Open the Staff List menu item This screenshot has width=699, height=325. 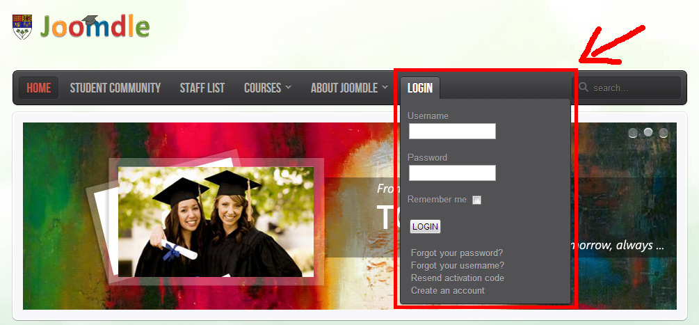pyautogui.click(x=202, y=88)
